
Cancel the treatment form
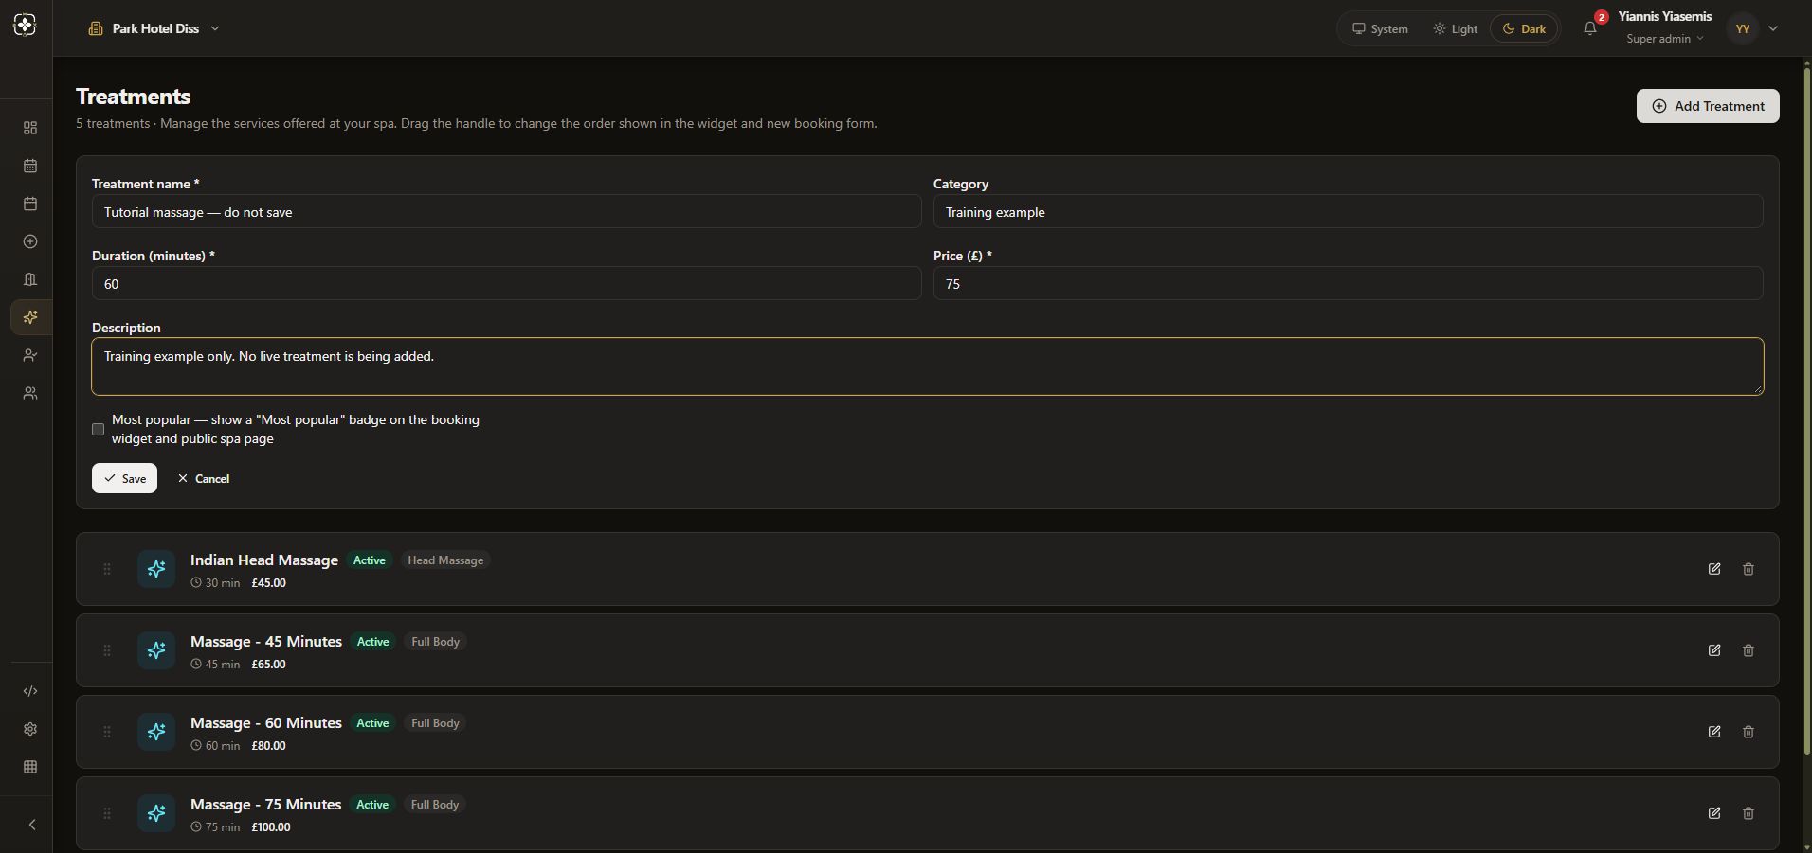click(204, 478)
